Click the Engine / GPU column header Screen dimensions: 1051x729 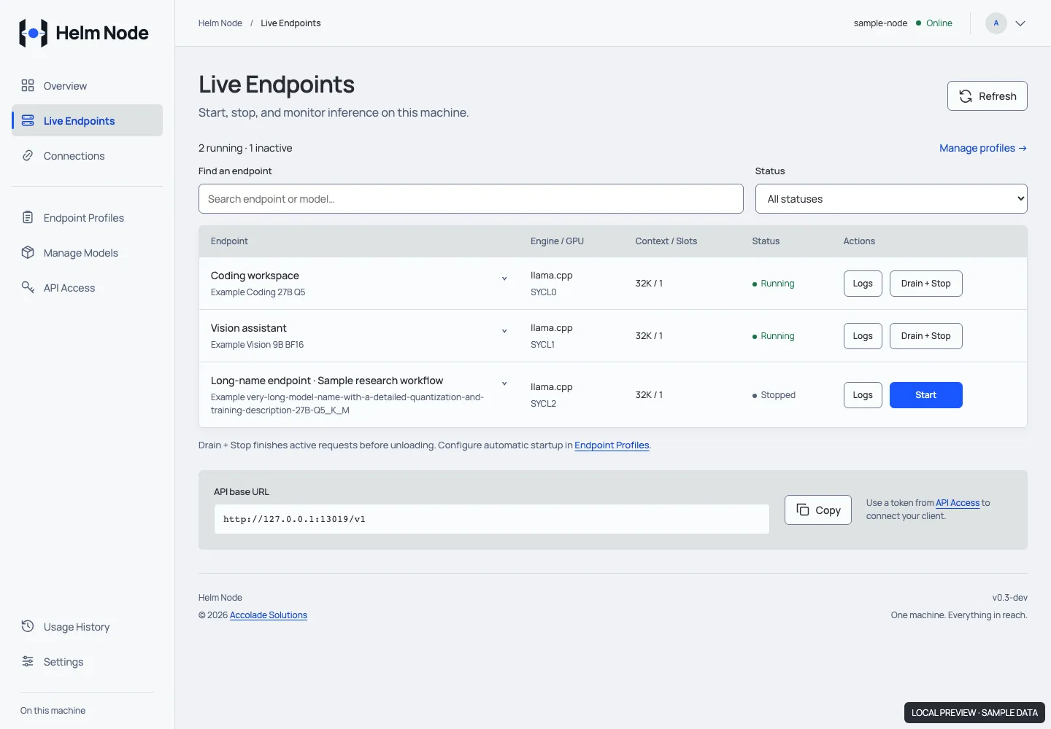(557, 241)
